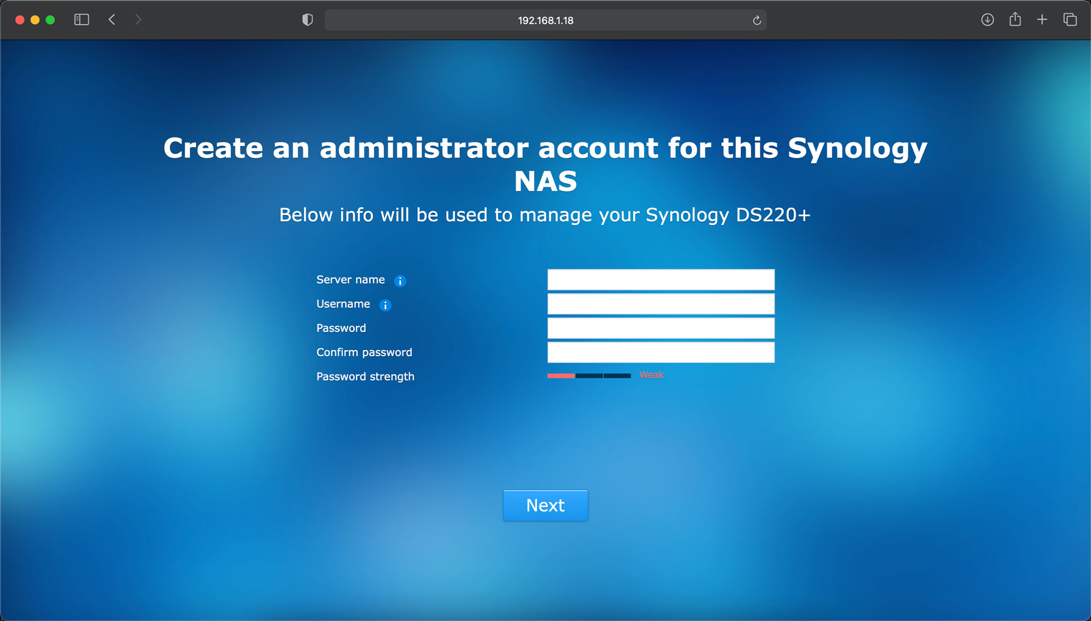This screenshot has width=1091, height=621.
Task: Open the privacy shield report icon
Action: 308,20
